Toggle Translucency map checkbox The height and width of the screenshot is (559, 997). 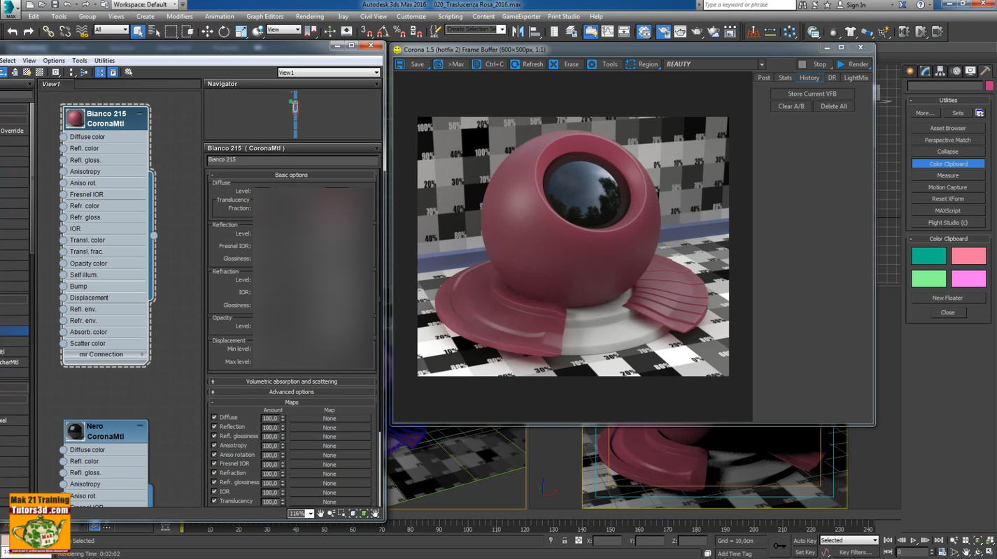[214, 500]
